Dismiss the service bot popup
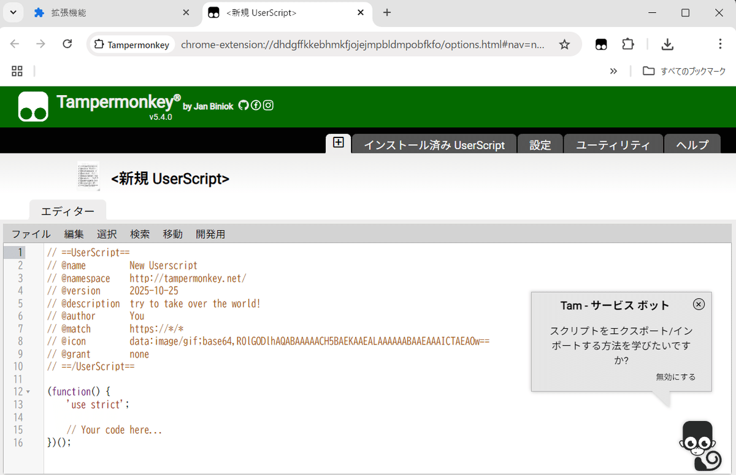The width and height of the screenshot is (736, 475). coord(699,304)
